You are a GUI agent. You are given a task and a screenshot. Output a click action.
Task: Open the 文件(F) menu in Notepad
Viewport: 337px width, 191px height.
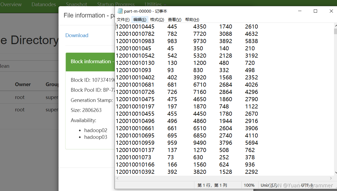[x=123, y=20]
